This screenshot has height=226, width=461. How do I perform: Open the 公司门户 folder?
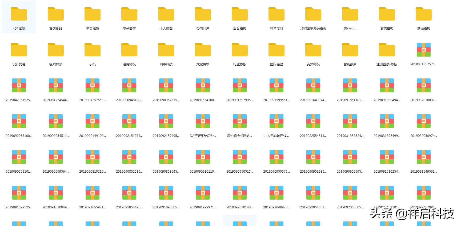(203, 14)
